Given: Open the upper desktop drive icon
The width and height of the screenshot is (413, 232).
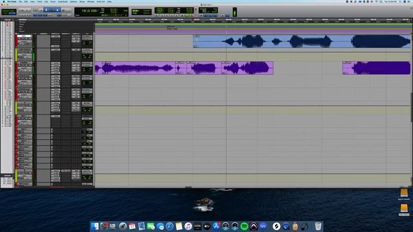Looking at the screenshot, I should [404, 193].
